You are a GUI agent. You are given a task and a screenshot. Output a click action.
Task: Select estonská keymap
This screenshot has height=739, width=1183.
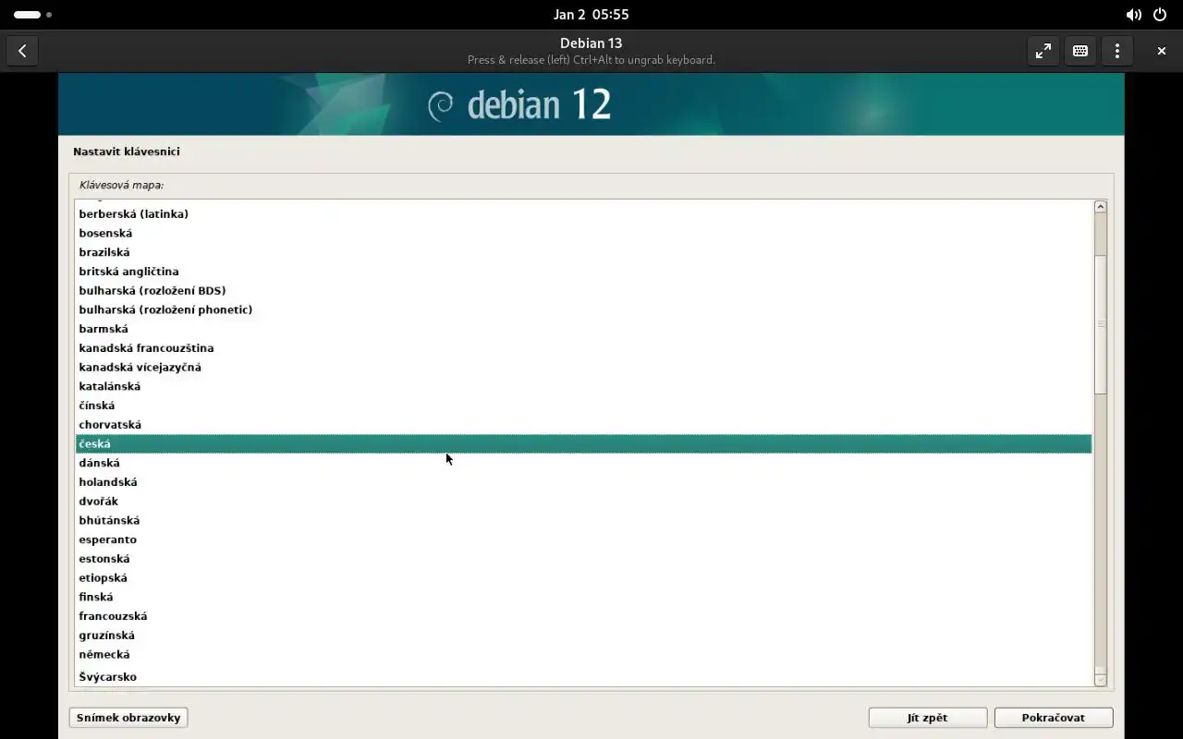(x=583, y=559)
